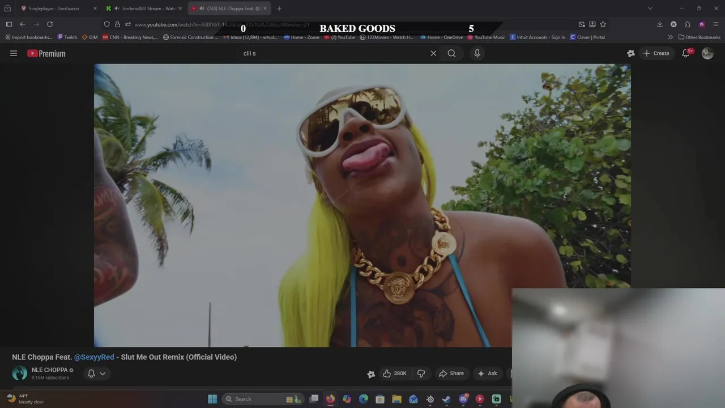Open the Create menu
This screenshot has height=408, width=725.
point(656,53)
